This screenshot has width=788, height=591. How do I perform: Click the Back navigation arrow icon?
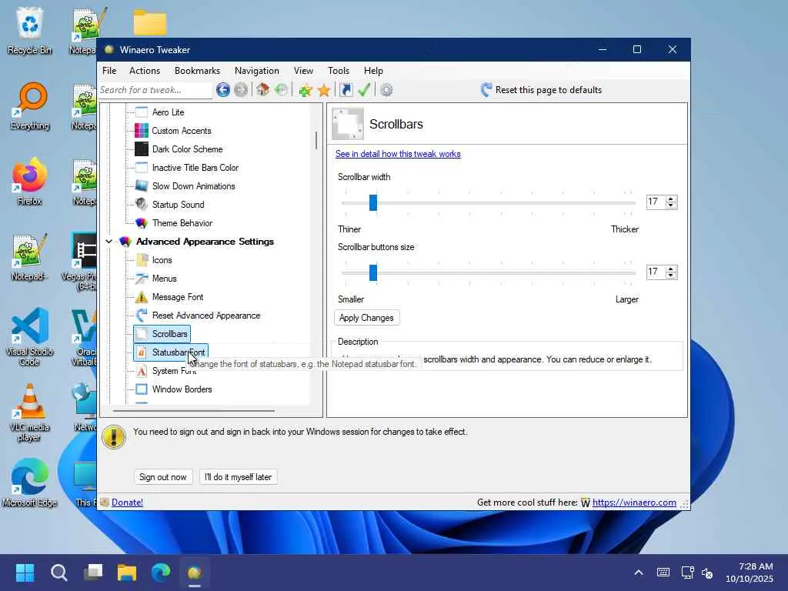pos(223,90)
